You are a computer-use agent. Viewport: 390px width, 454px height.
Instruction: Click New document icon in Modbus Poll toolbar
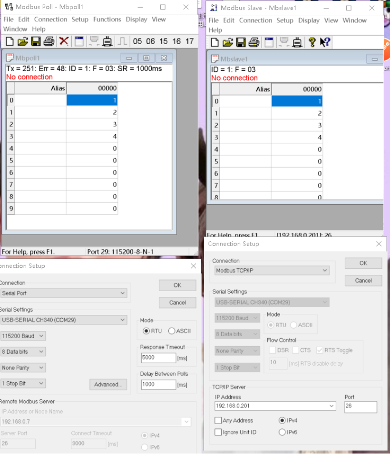pos(9,41)
